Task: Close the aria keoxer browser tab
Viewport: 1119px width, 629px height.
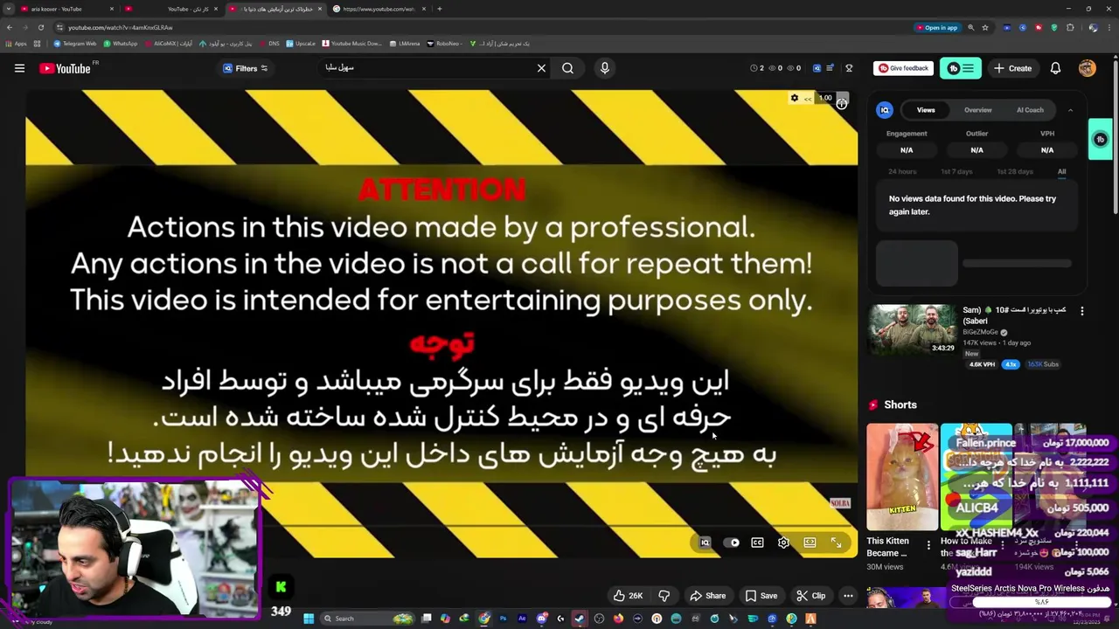Action: coord(112,9)
